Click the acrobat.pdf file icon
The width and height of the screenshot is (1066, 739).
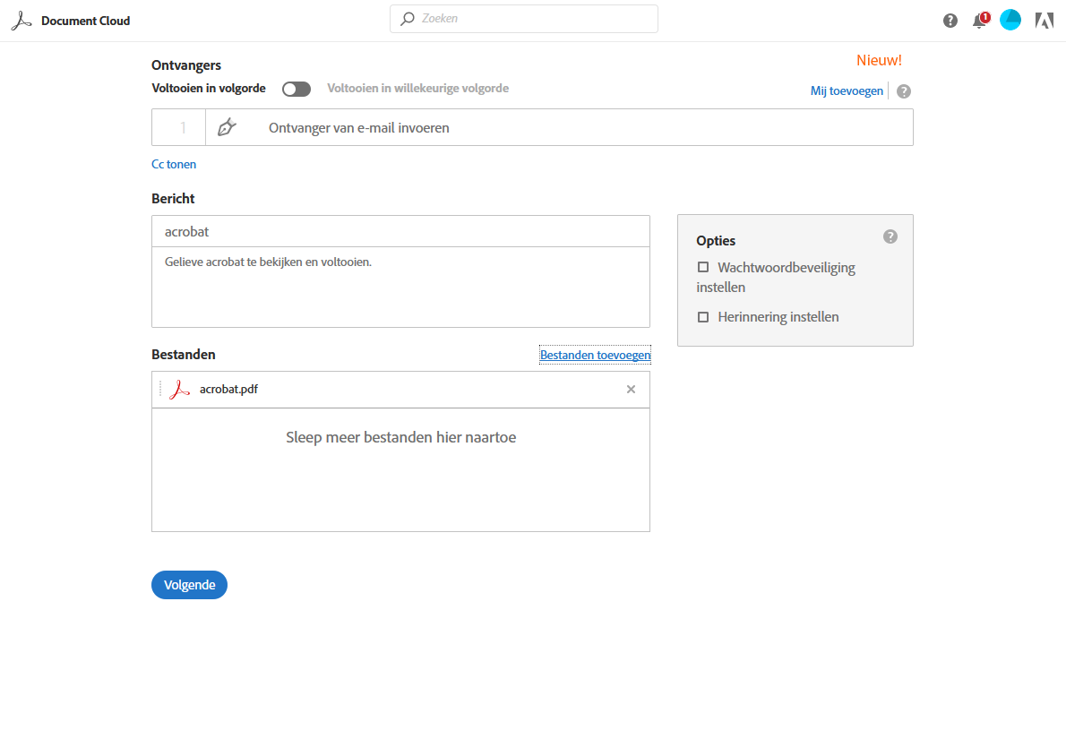tap(180, 390)
